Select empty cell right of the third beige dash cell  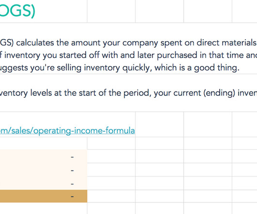[112, 183]
